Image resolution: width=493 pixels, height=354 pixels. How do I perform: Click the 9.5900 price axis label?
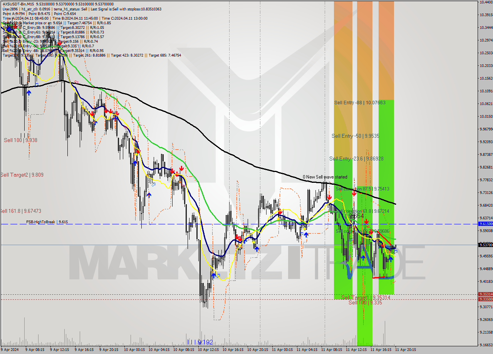486,230
